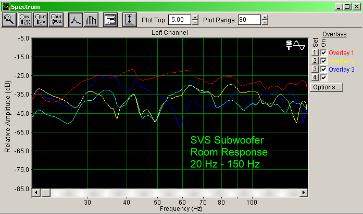Click the sine wave icon in the plot
Viewport: 363px width, 214px height.
[299, 45]
